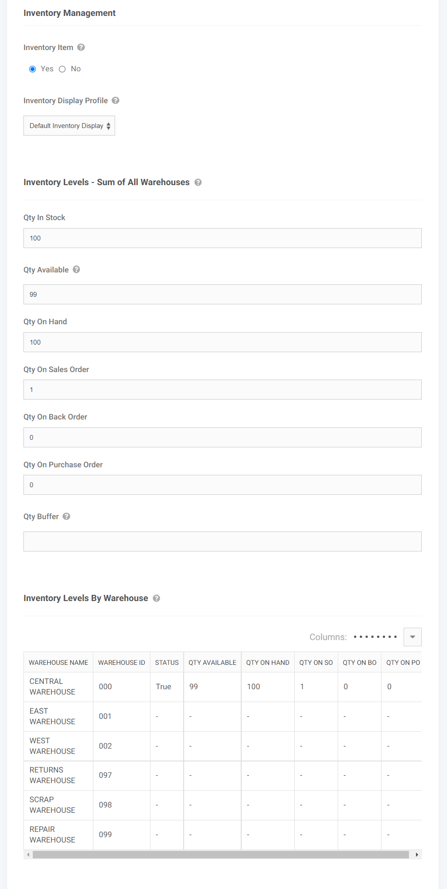Open the Columns selector dropdown arrow
This screenshot has width=447, height=889.
pyautogui.click(x=412, y=637)
